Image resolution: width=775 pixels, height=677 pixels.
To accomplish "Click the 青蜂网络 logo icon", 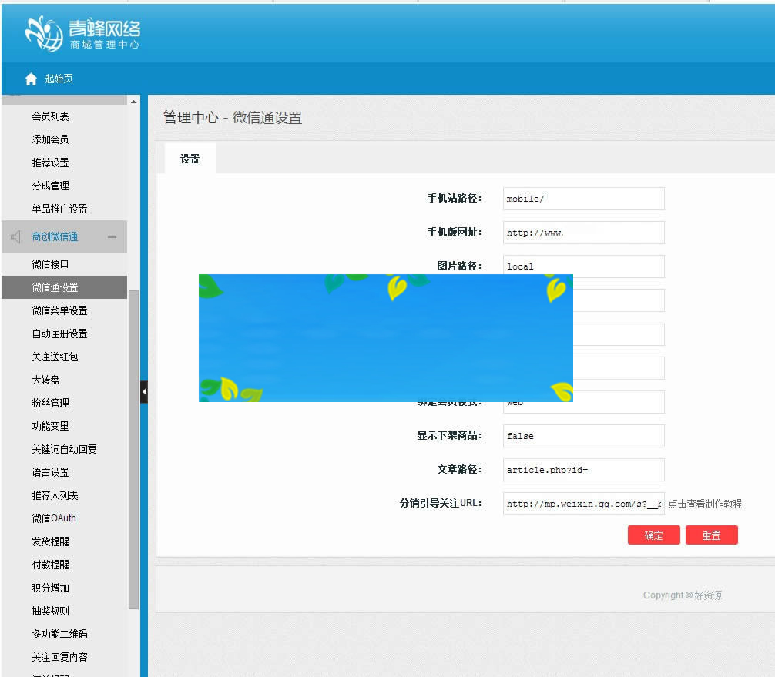I will tap(42, 32).
